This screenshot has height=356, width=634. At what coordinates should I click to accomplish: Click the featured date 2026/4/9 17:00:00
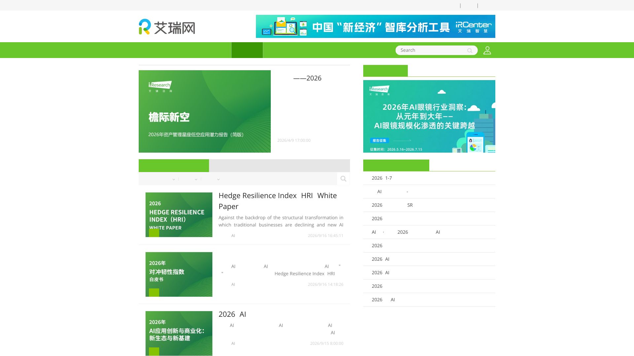click(294, 140)
